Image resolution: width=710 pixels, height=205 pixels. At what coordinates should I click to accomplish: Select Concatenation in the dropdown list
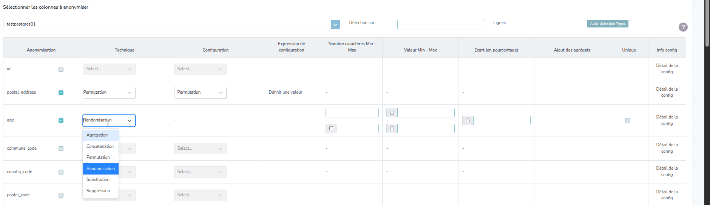coord(100,146)
